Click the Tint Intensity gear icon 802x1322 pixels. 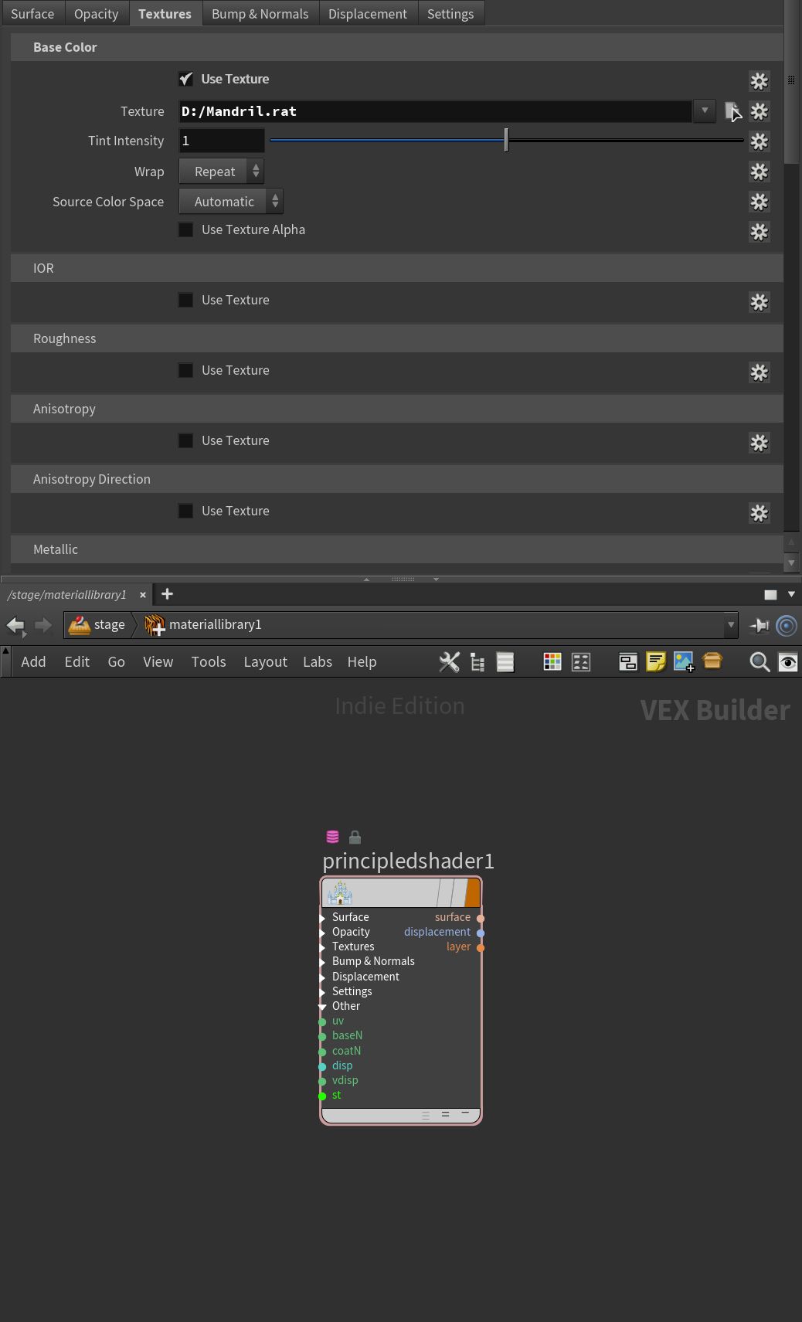click(x=760, y=141)
